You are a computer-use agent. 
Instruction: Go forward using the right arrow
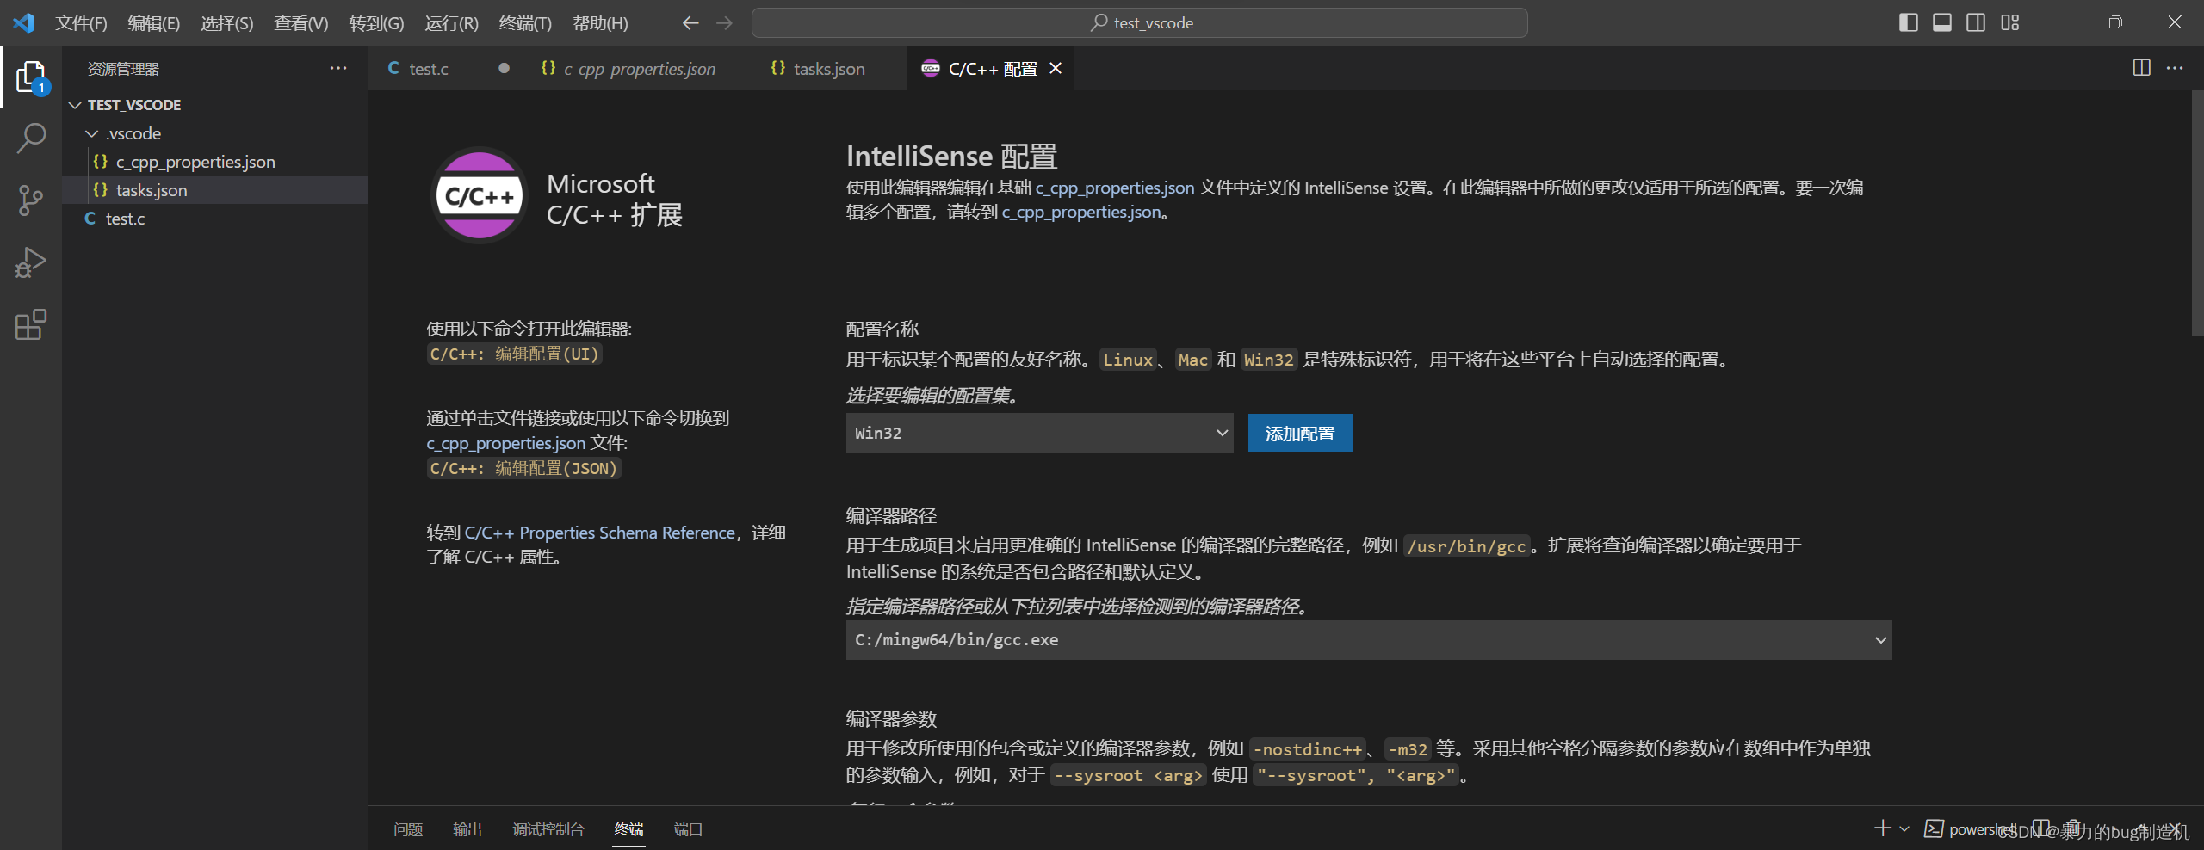[x=724, y=23]
